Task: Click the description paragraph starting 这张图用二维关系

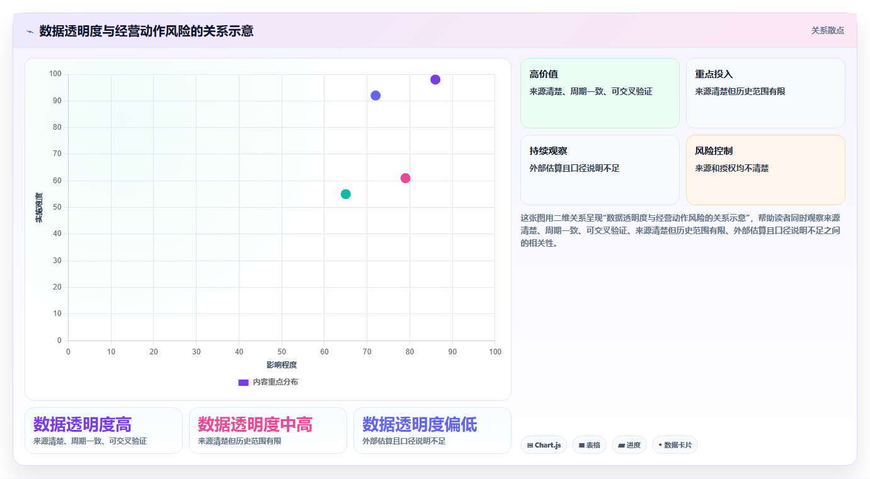Action: click(680, 230)
